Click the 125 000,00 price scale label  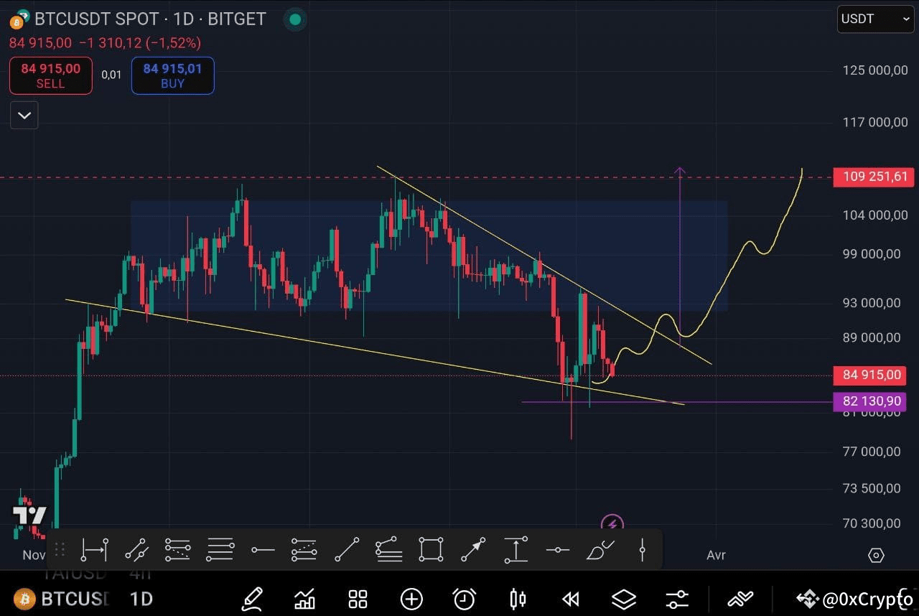[874, 70]
